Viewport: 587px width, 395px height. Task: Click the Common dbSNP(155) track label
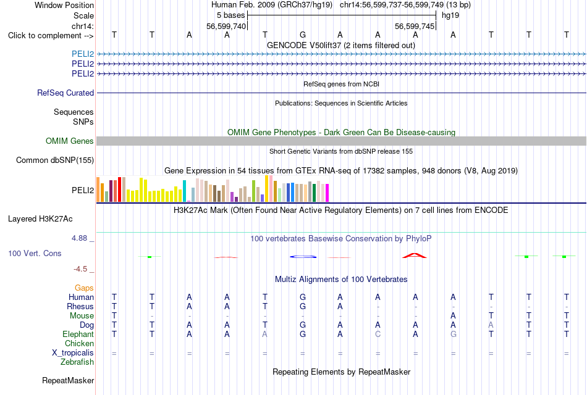(55, 160)
